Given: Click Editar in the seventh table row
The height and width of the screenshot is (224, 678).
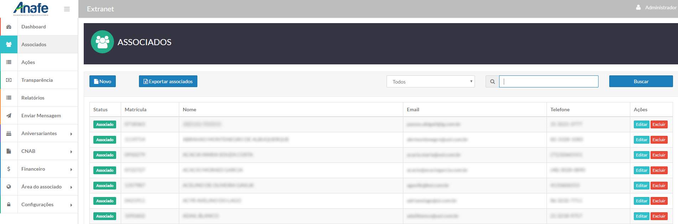Looking at the screenshot, I should [x=642, y=216].
